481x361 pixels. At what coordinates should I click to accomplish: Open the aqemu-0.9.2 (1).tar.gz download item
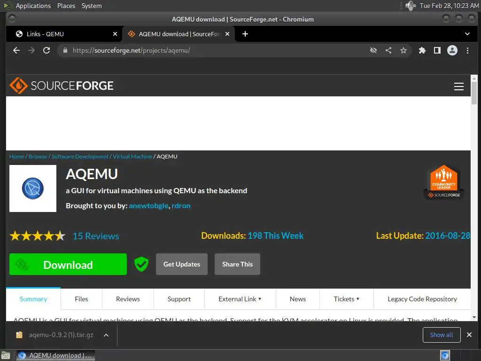pos(54,335)
